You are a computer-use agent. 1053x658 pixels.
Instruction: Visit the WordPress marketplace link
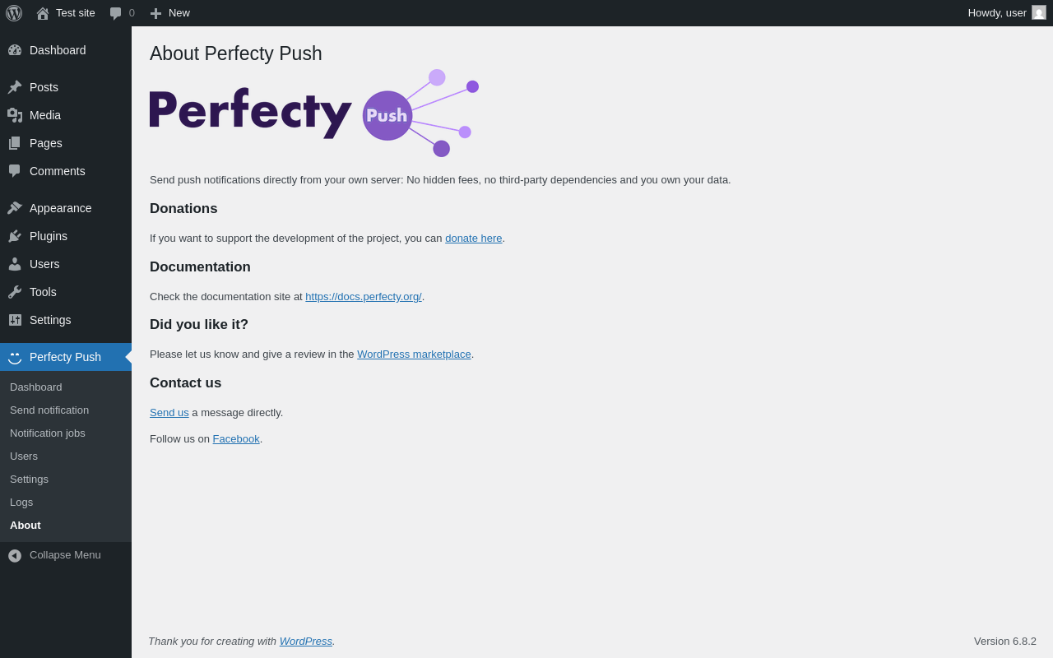(414, 354)
